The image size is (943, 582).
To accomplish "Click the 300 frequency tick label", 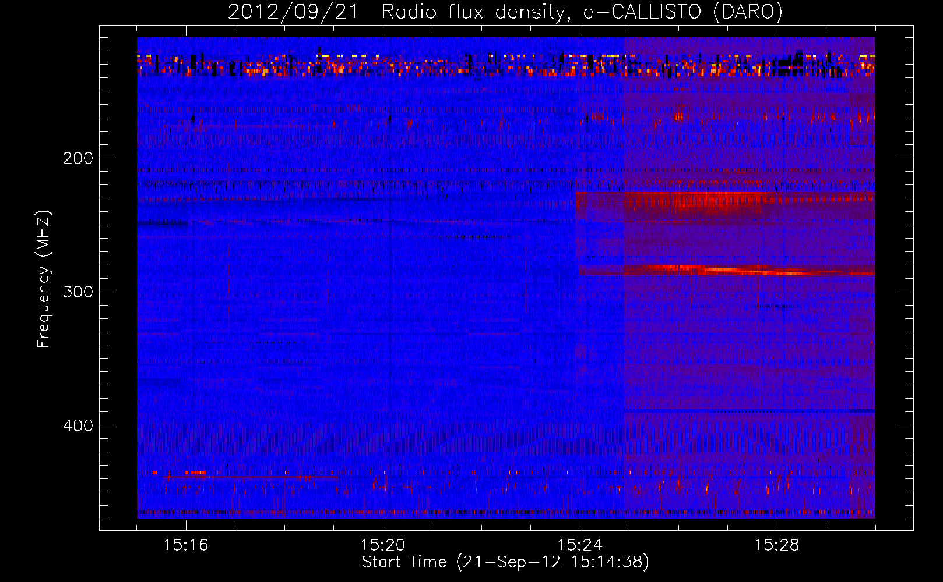I will (78, 292).
